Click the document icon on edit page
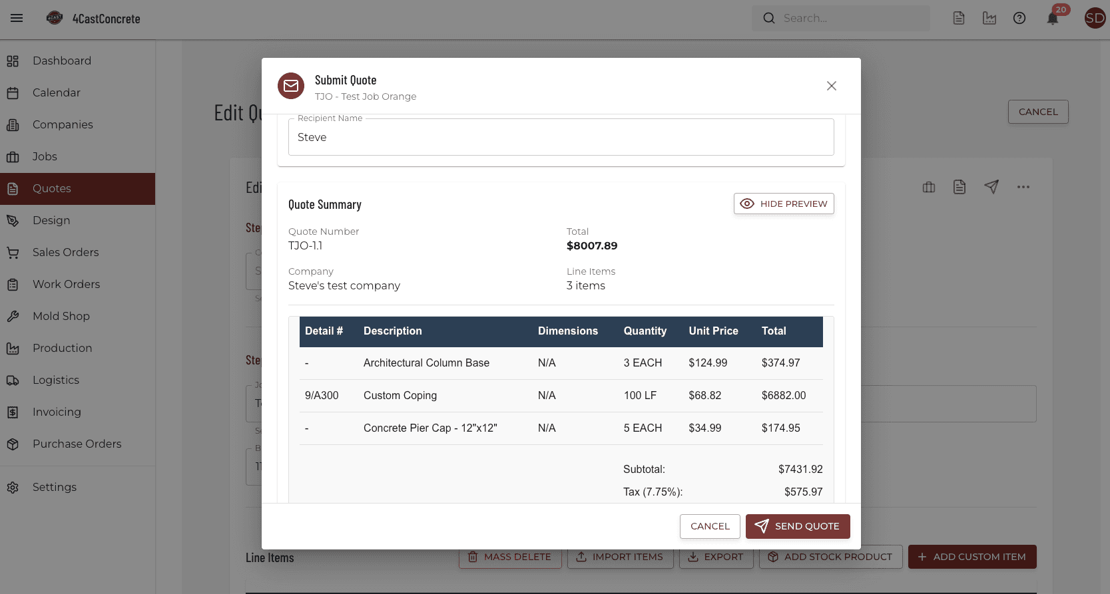This screenshot has height=594, width=1110. pyautogui.click(x=960, y=187)
